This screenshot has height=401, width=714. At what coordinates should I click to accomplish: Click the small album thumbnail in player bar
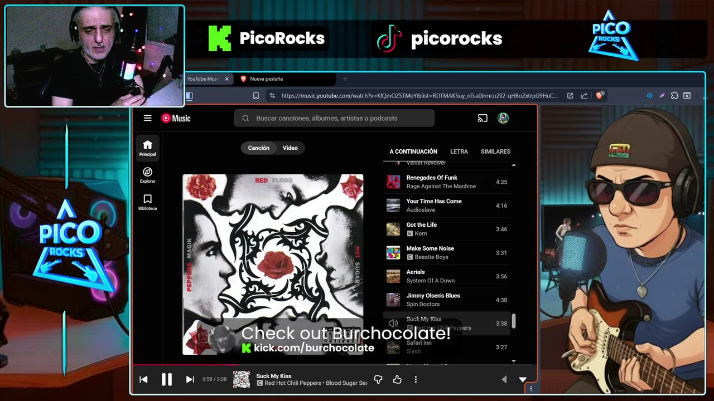[242, 379]
